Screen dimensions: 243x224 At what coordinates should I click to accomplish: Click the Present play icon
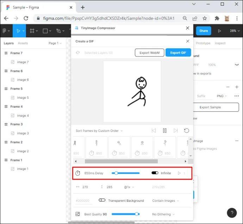pos(219,31)
